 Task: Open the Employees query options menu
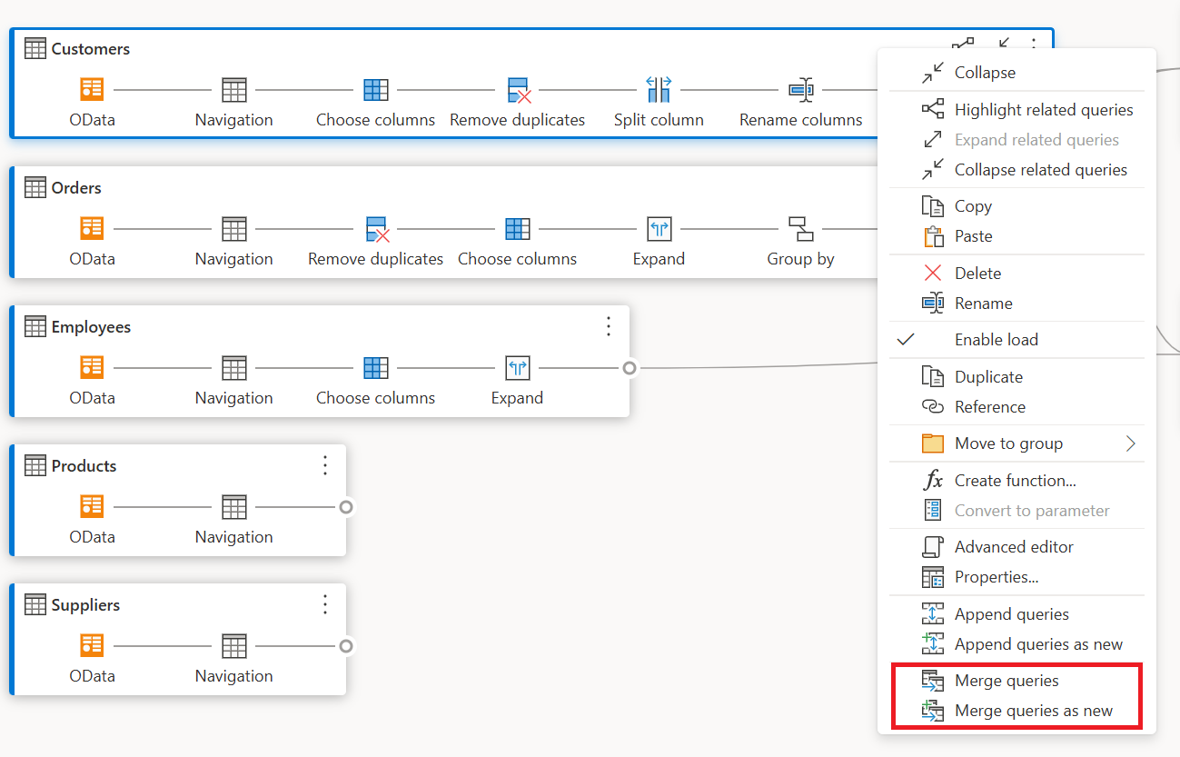coord(609,326)
